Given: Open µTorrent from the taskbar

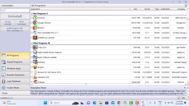Looking at the screenshot, I should [x=125, y=103].
